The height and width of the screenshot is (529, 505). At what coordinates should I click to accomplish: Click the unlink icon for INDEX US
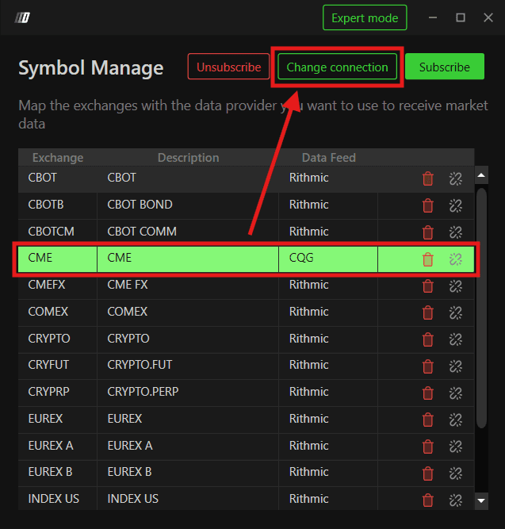[455, 500]
